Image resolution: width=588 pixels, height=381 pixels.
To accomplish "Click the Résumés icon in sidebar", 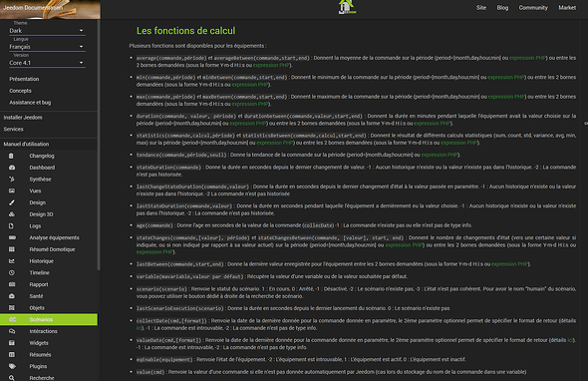I will tap(12, 354).
